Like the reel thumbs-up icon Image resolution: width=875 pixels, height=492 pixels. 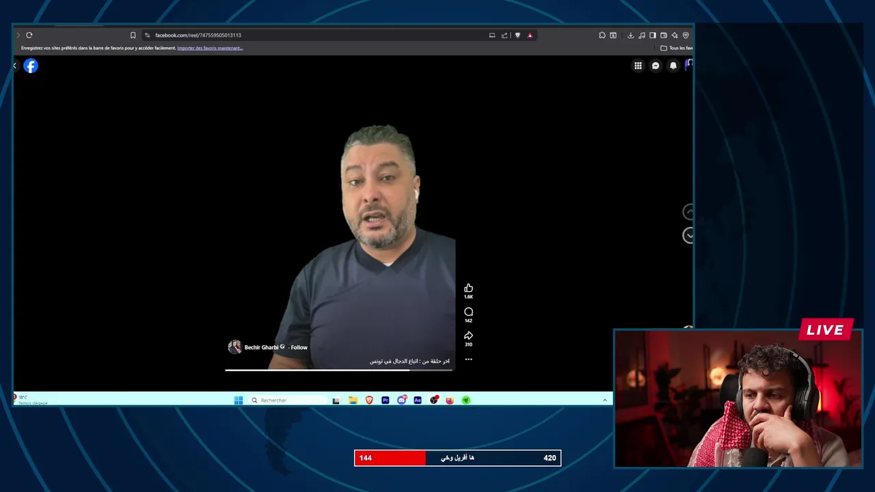coord(468,288)
